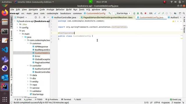This screenshot has height=104, width=186.
Task: Open the Navigate menu
Action: (33, 10)
